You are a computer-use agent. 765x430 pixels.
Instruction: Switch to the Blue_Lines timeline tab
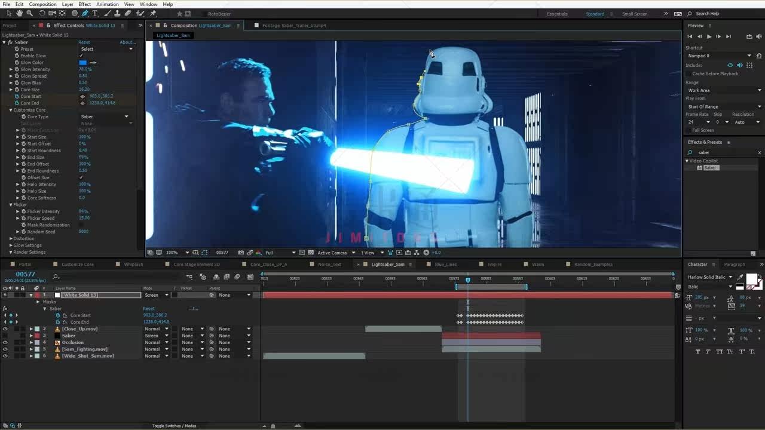coord(445,264)
